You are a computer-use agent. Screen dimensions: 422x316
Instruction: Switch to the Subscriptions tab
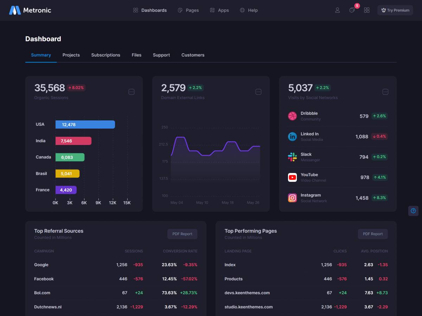pos(105,55)
